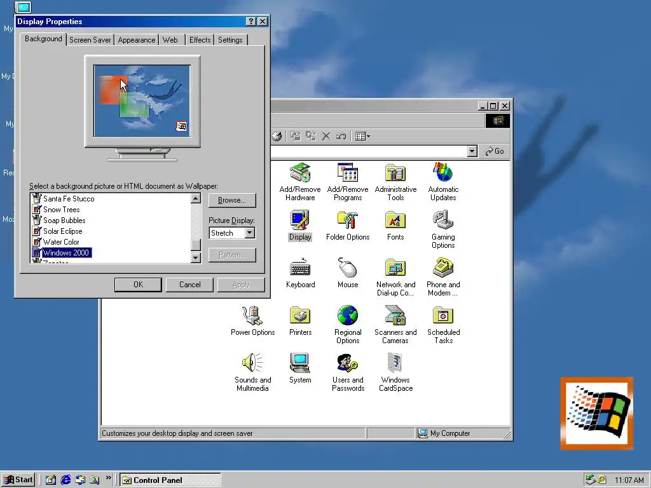The height and width of the screenshot is (488, 651).
Task: Open Regional Options
Action: coord(348,325)
